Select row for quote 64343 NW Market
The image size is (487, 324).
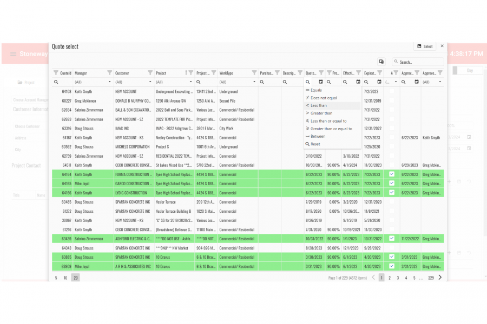[248, 248]
